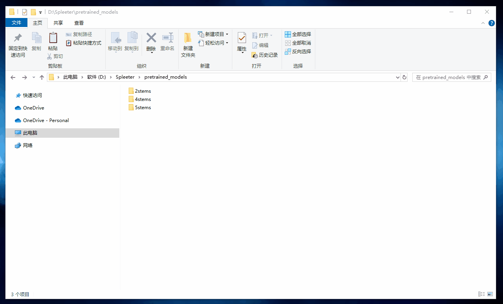Click Cut (剪切) scissors icon

point(50,56)
